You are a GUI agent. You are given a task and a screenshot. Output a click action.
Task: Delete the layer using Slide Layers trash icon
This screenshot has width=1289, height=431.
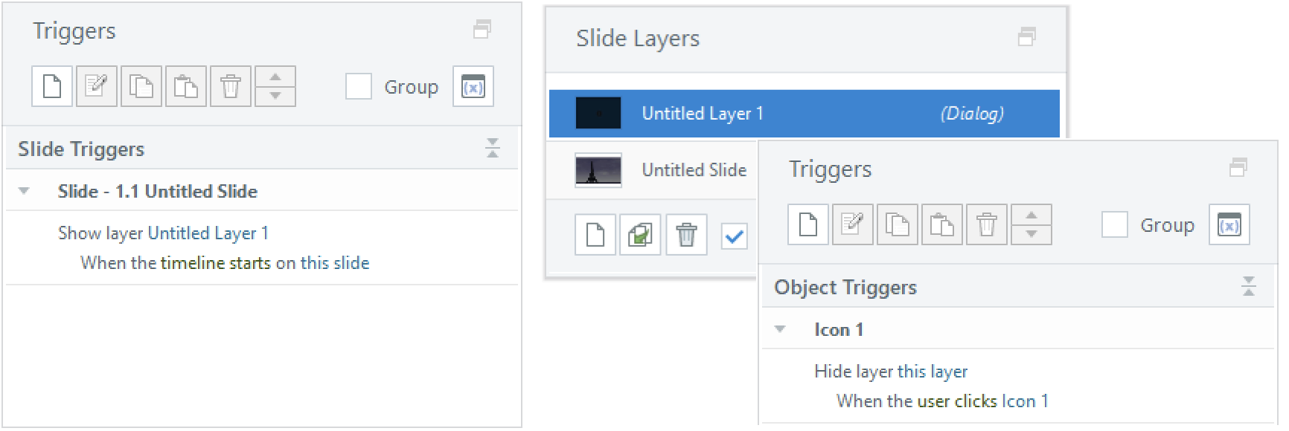click(x=686, y=235)
